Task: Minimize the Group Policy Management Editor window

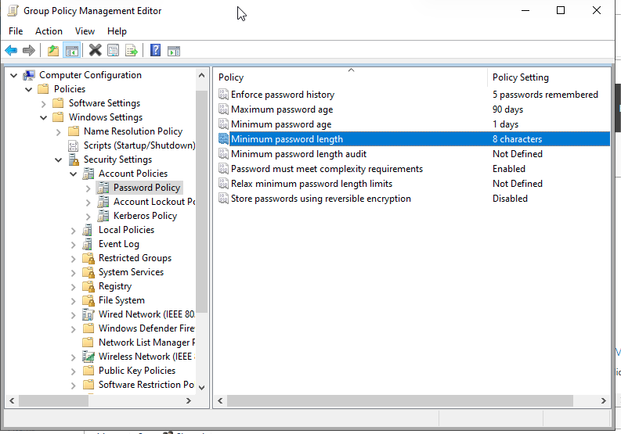Action: coord(525,10)
